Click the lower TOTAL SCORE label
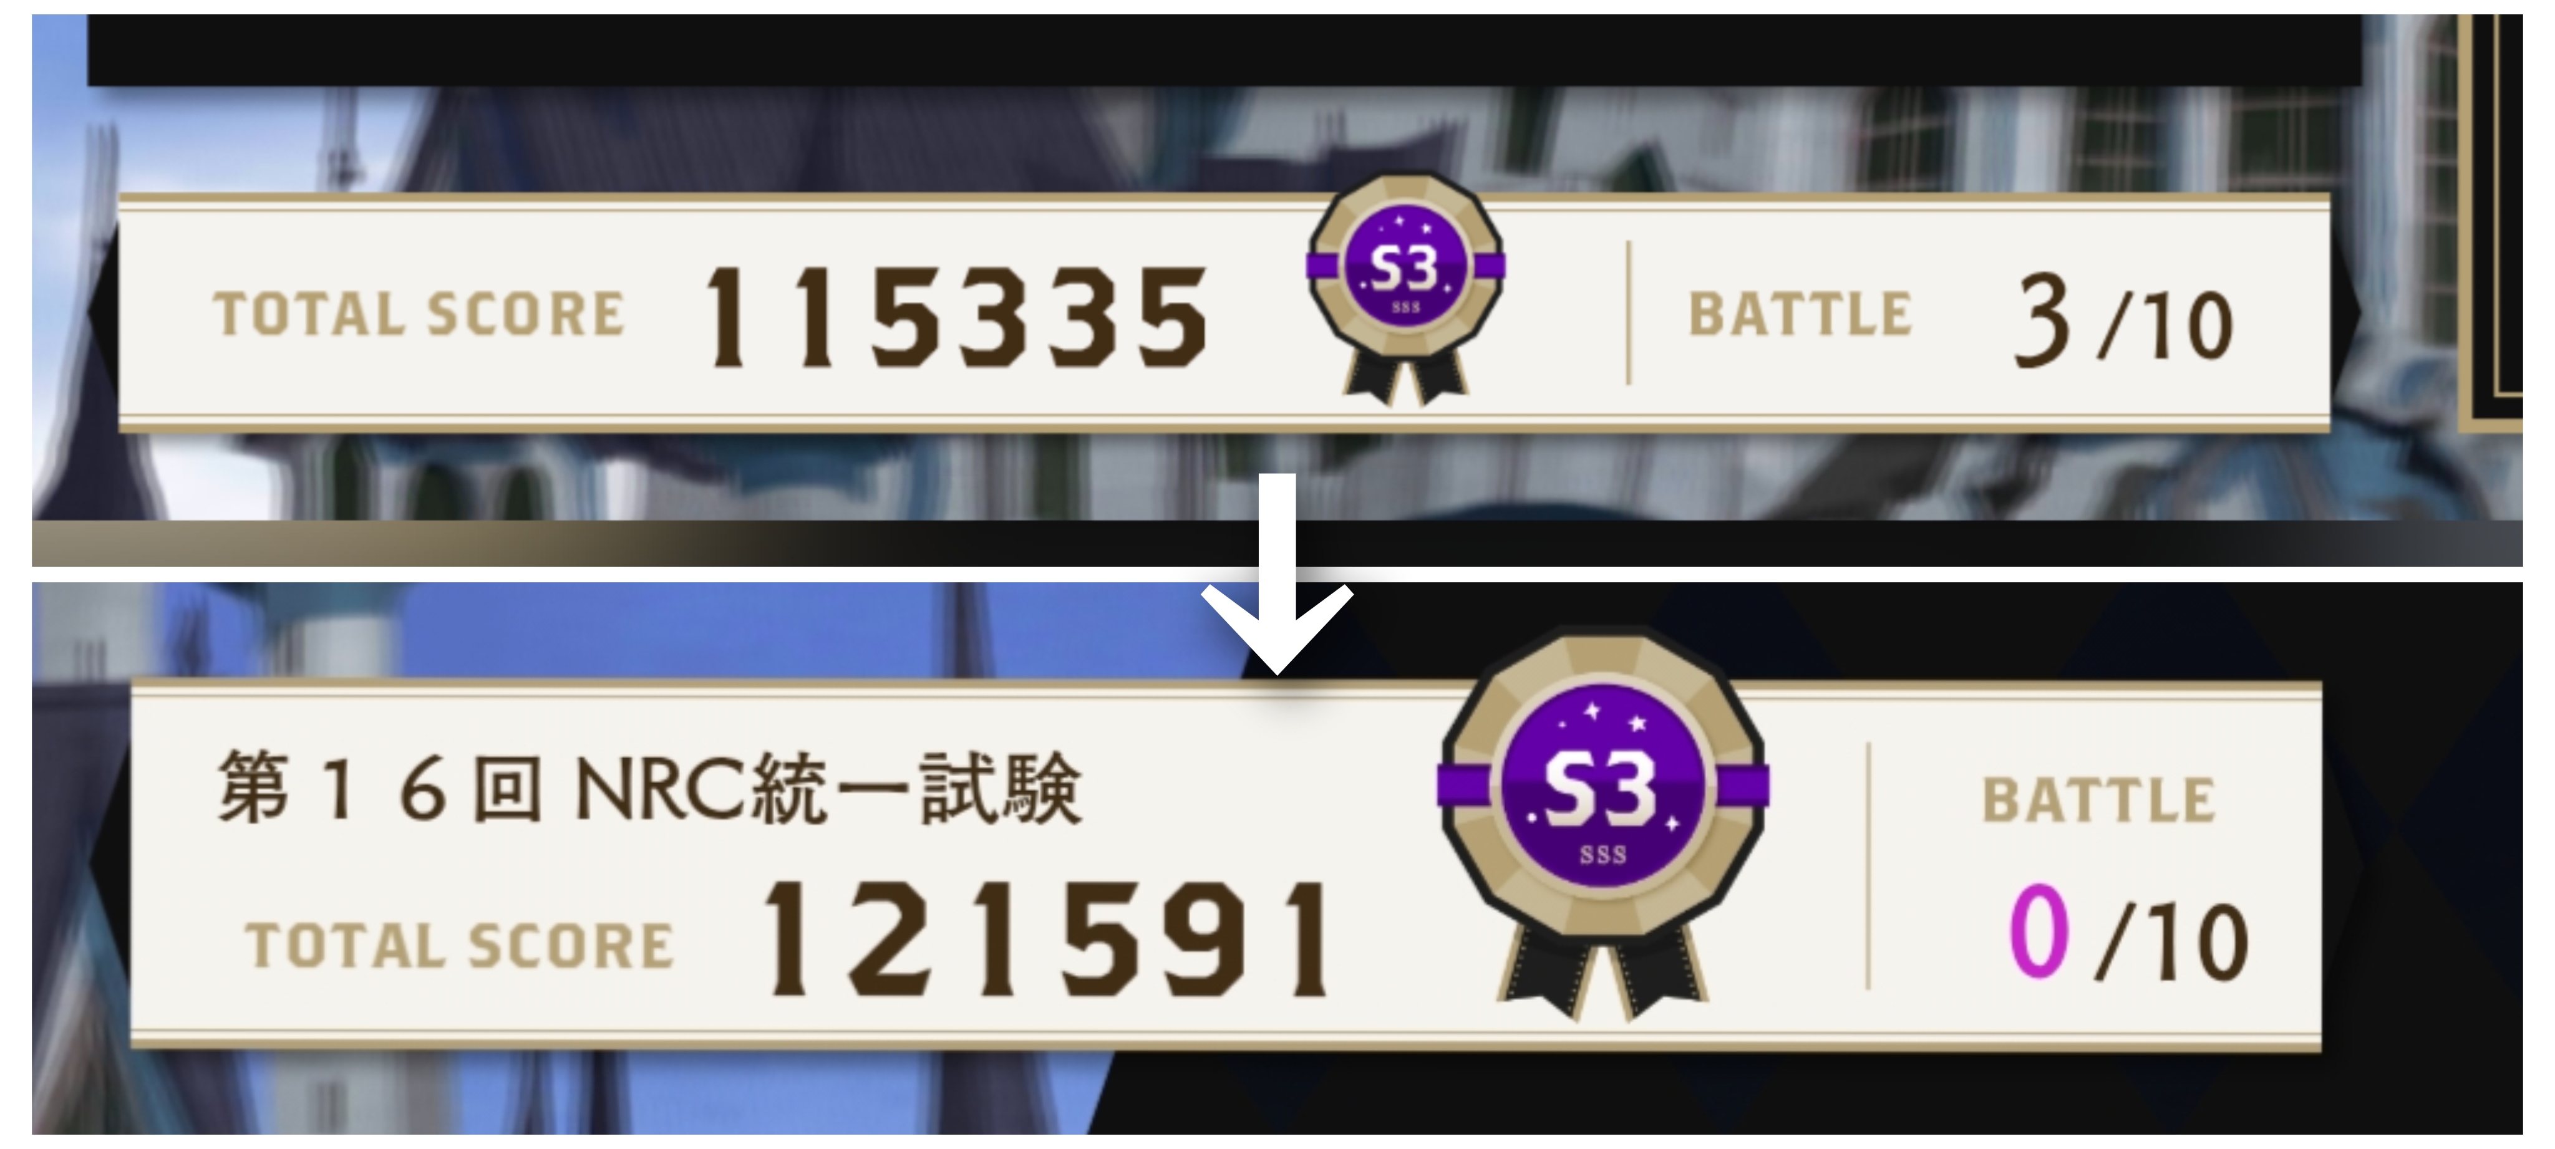 pyautogui.click(x=459, y=946)
